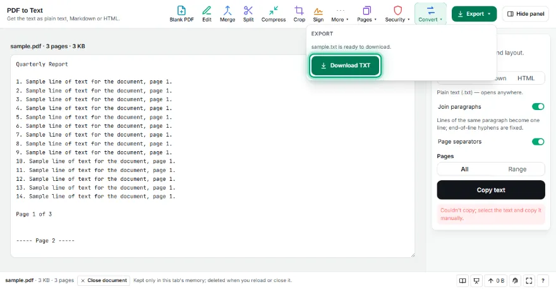Screen dimensions: 556x289
Task: Toggle Page separators switch
Action: 538,142
